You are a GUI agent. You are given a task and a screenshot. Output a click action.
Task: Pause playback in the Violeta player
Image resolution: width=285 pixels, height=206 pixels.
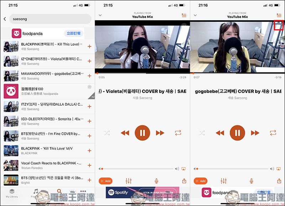(142, 133)
